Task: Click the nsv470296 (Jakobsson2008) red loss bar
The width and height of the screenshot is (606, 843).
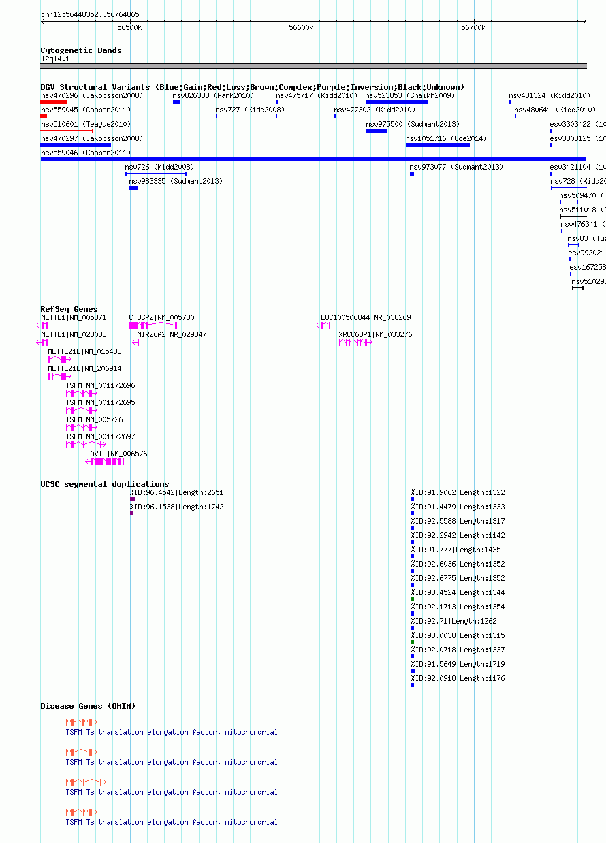Action: [x=54, y=102]
